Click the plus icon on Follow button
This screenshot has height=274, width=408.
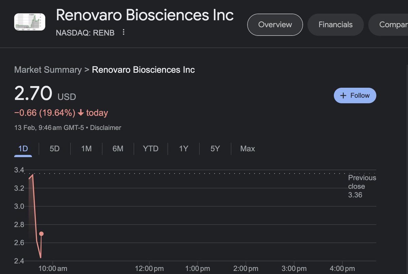click(343, 96)
